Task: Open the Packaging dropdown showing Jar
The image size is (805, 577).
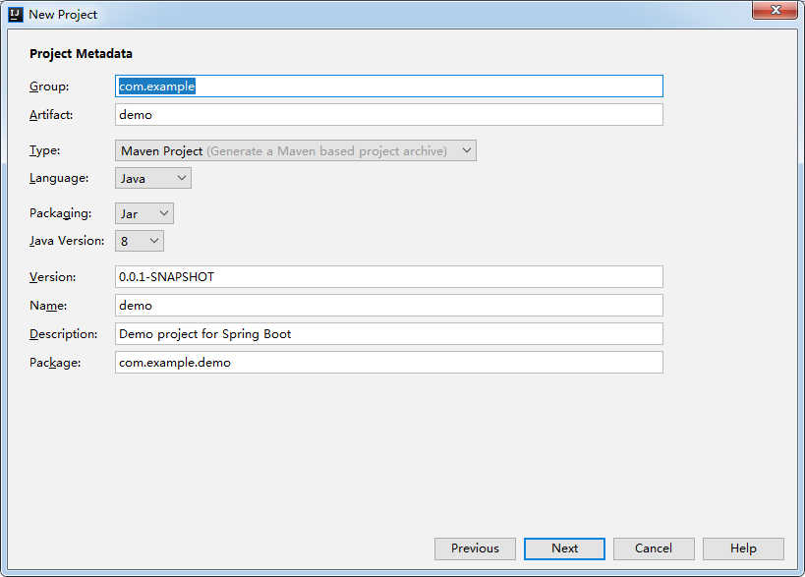Action: (x=144, y=213)
